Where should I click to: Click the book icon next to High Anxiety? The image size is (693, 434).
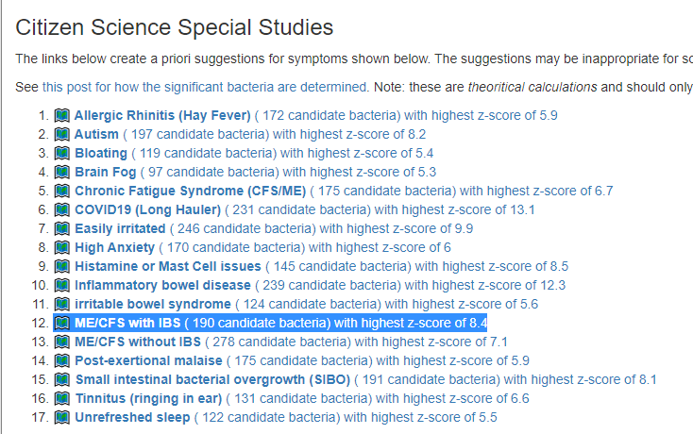[63, 247]
